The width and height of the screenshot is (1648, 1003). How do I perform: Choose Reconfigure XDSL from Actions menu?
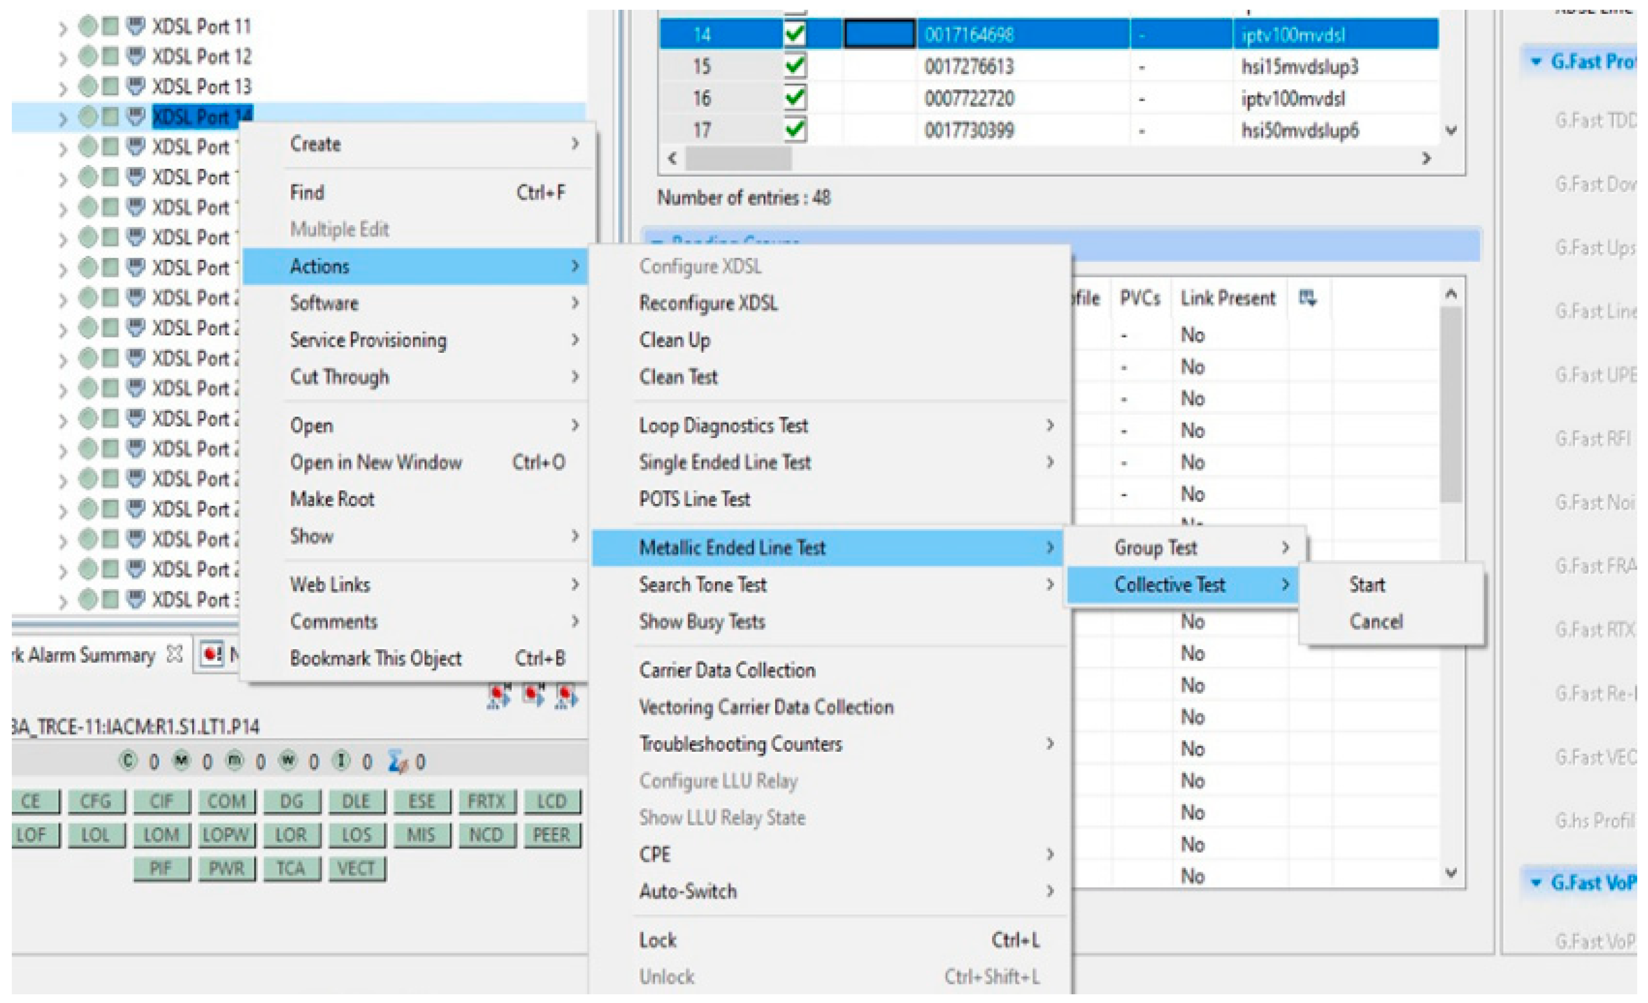tap(708, 304)
